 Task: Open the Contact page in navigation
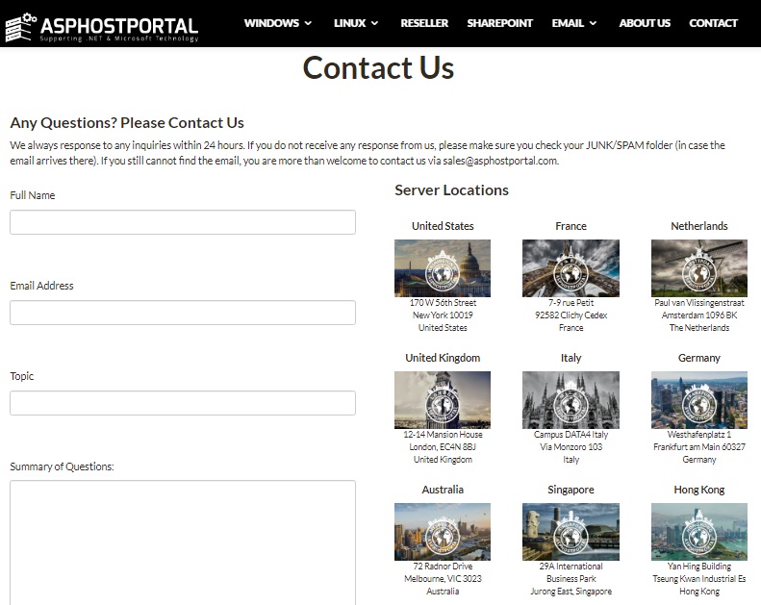click(x=713, y=23)
